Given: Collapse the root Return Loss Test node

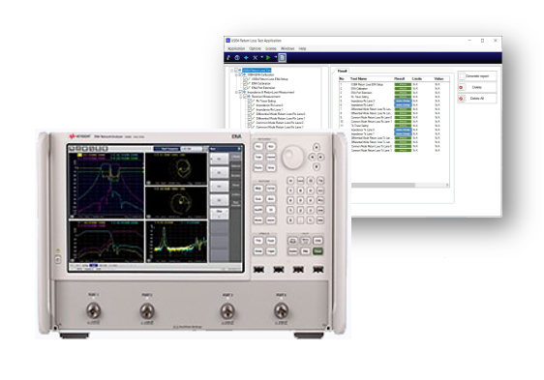Looking at the screenshot, I should click(232, 71).
